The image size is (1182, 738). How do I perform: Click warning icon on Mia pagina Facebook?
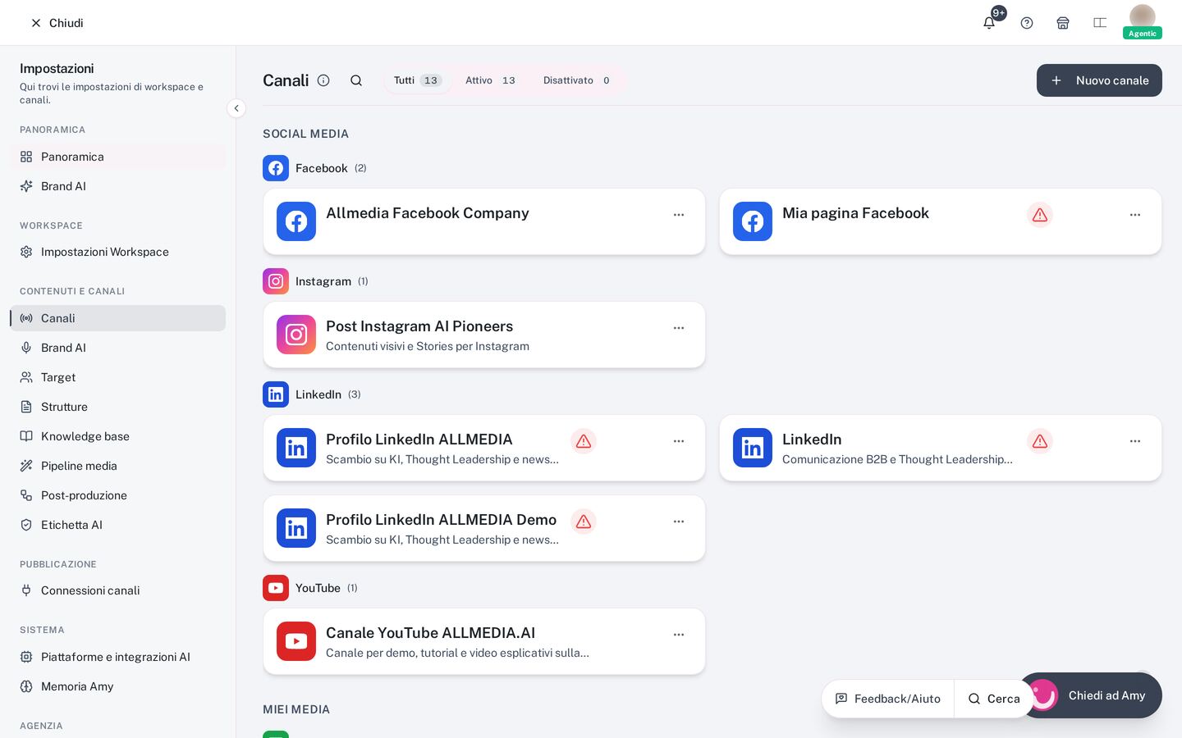click(1040, 215)
